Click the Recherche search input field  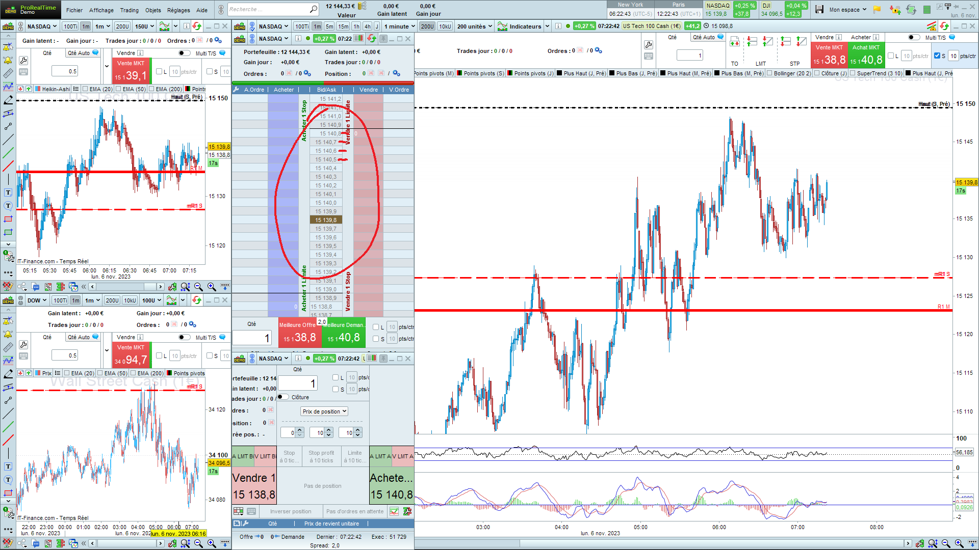coord(269,9)
